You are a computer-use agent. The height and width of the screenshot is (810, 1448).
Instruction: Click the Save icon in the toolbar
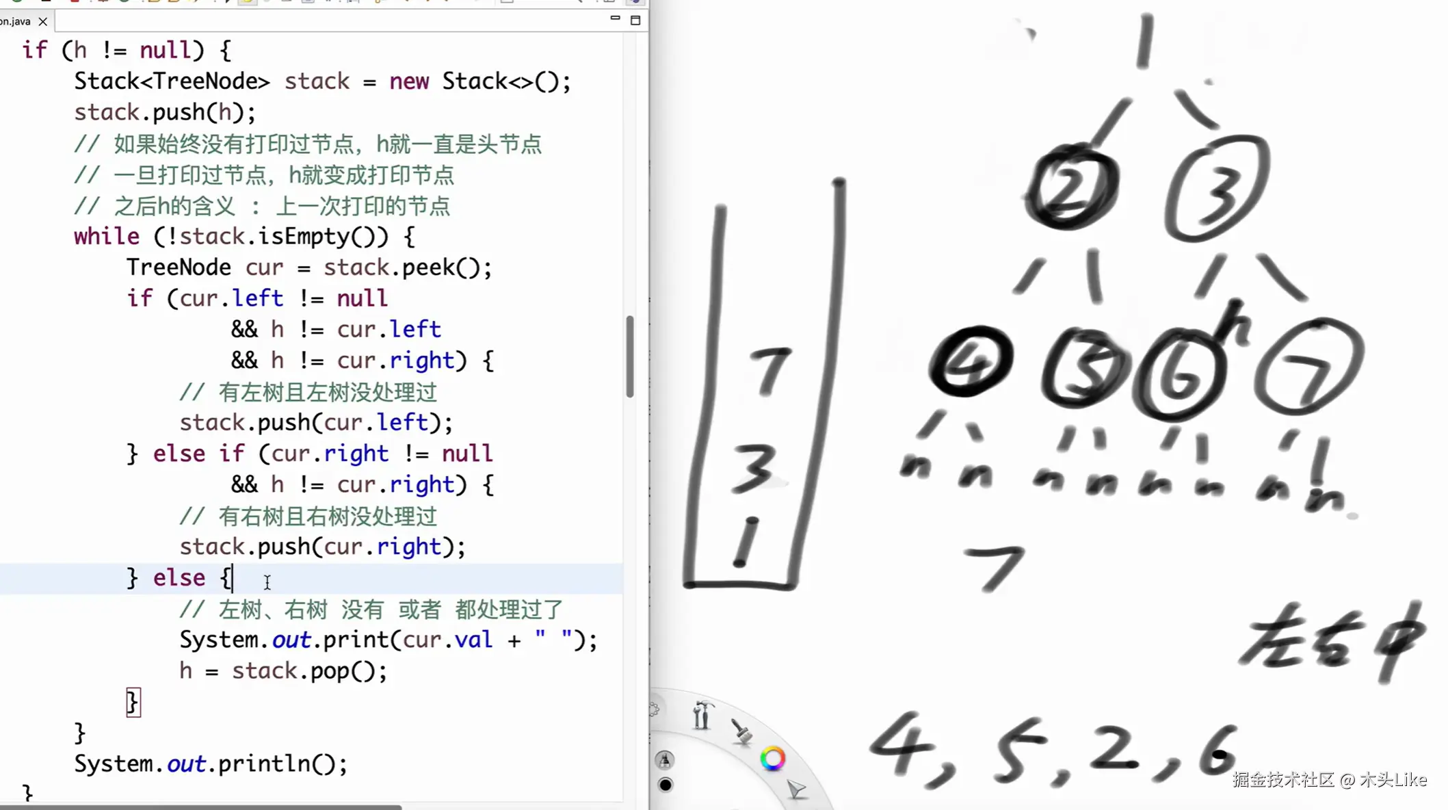[x=46, y=3]
